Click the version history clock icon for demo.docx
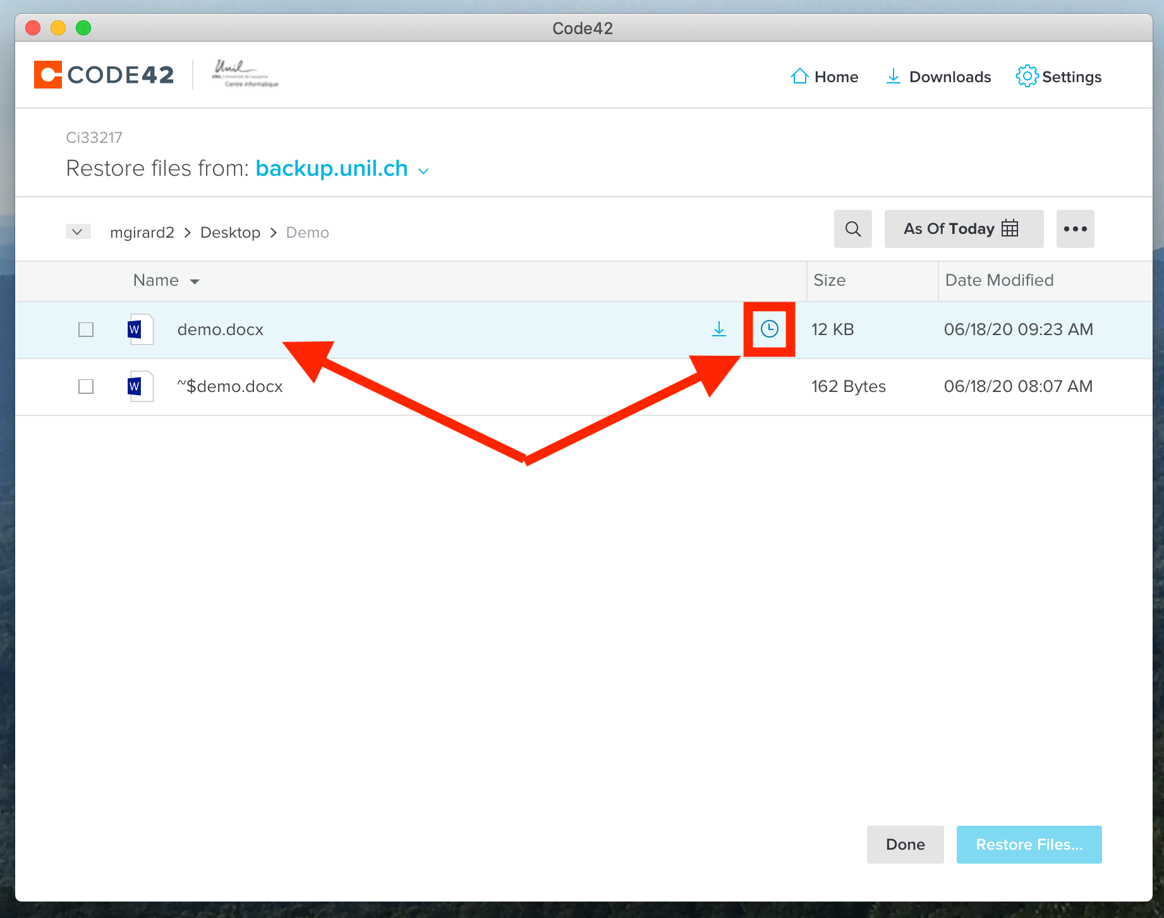This screenshot has height=918, width=1164. 769,329
